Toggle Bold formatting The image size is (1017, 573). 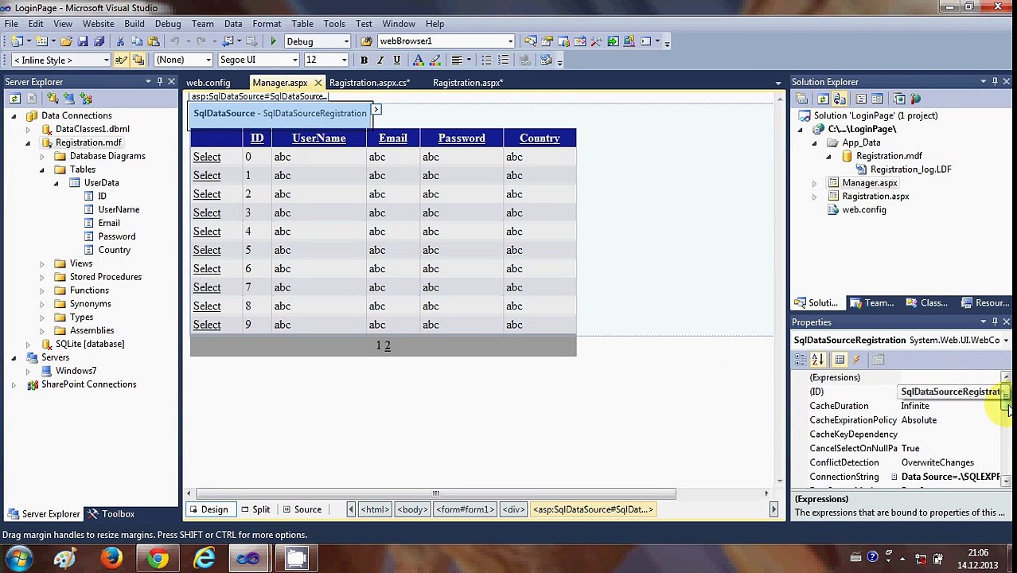(x=364, y=60)
